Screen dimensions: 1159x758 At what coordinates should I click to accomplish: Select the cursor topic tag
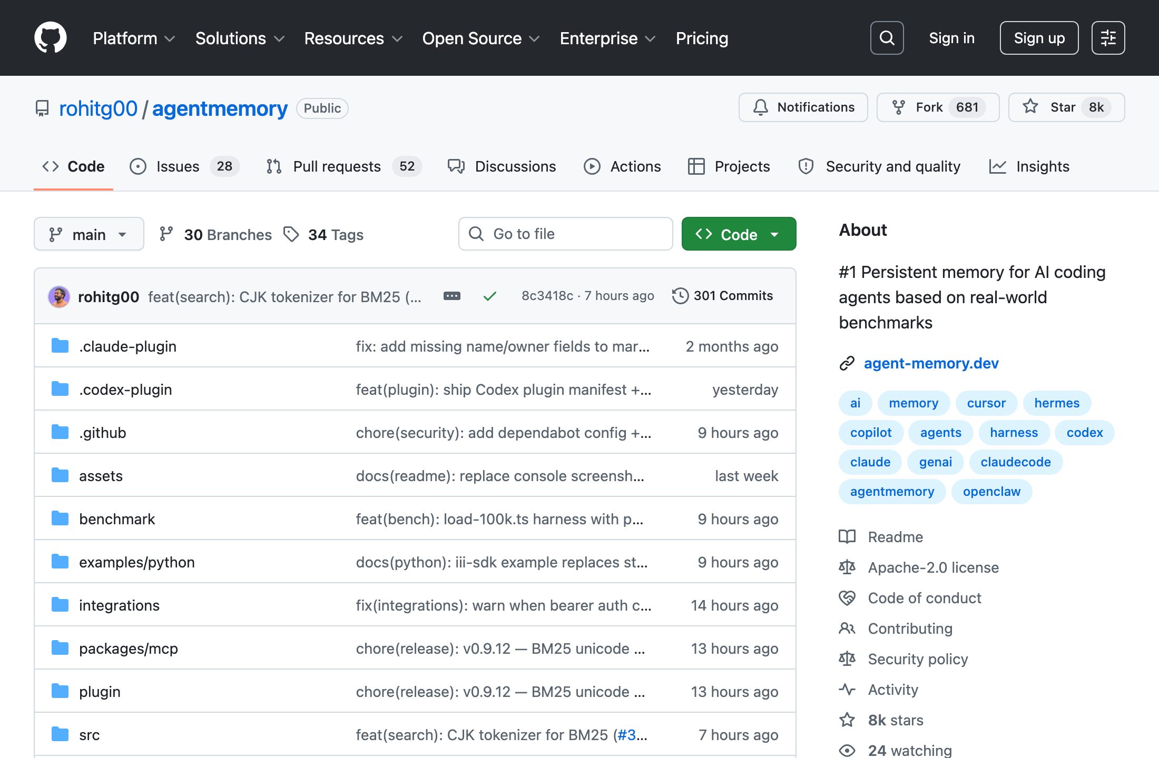click(986, 403)
